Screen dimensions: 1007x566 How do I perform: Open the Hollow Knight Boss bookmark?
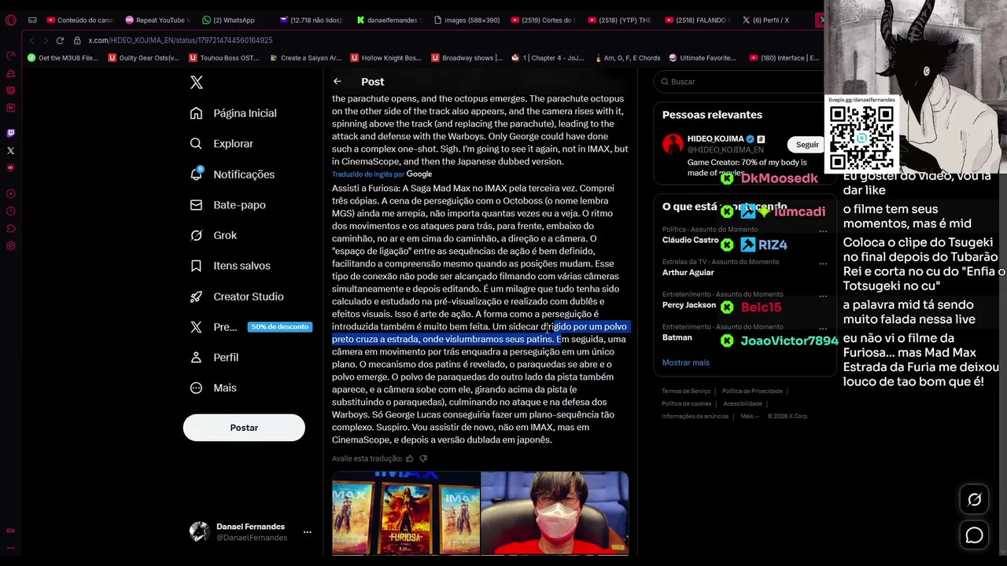[385, 57]
